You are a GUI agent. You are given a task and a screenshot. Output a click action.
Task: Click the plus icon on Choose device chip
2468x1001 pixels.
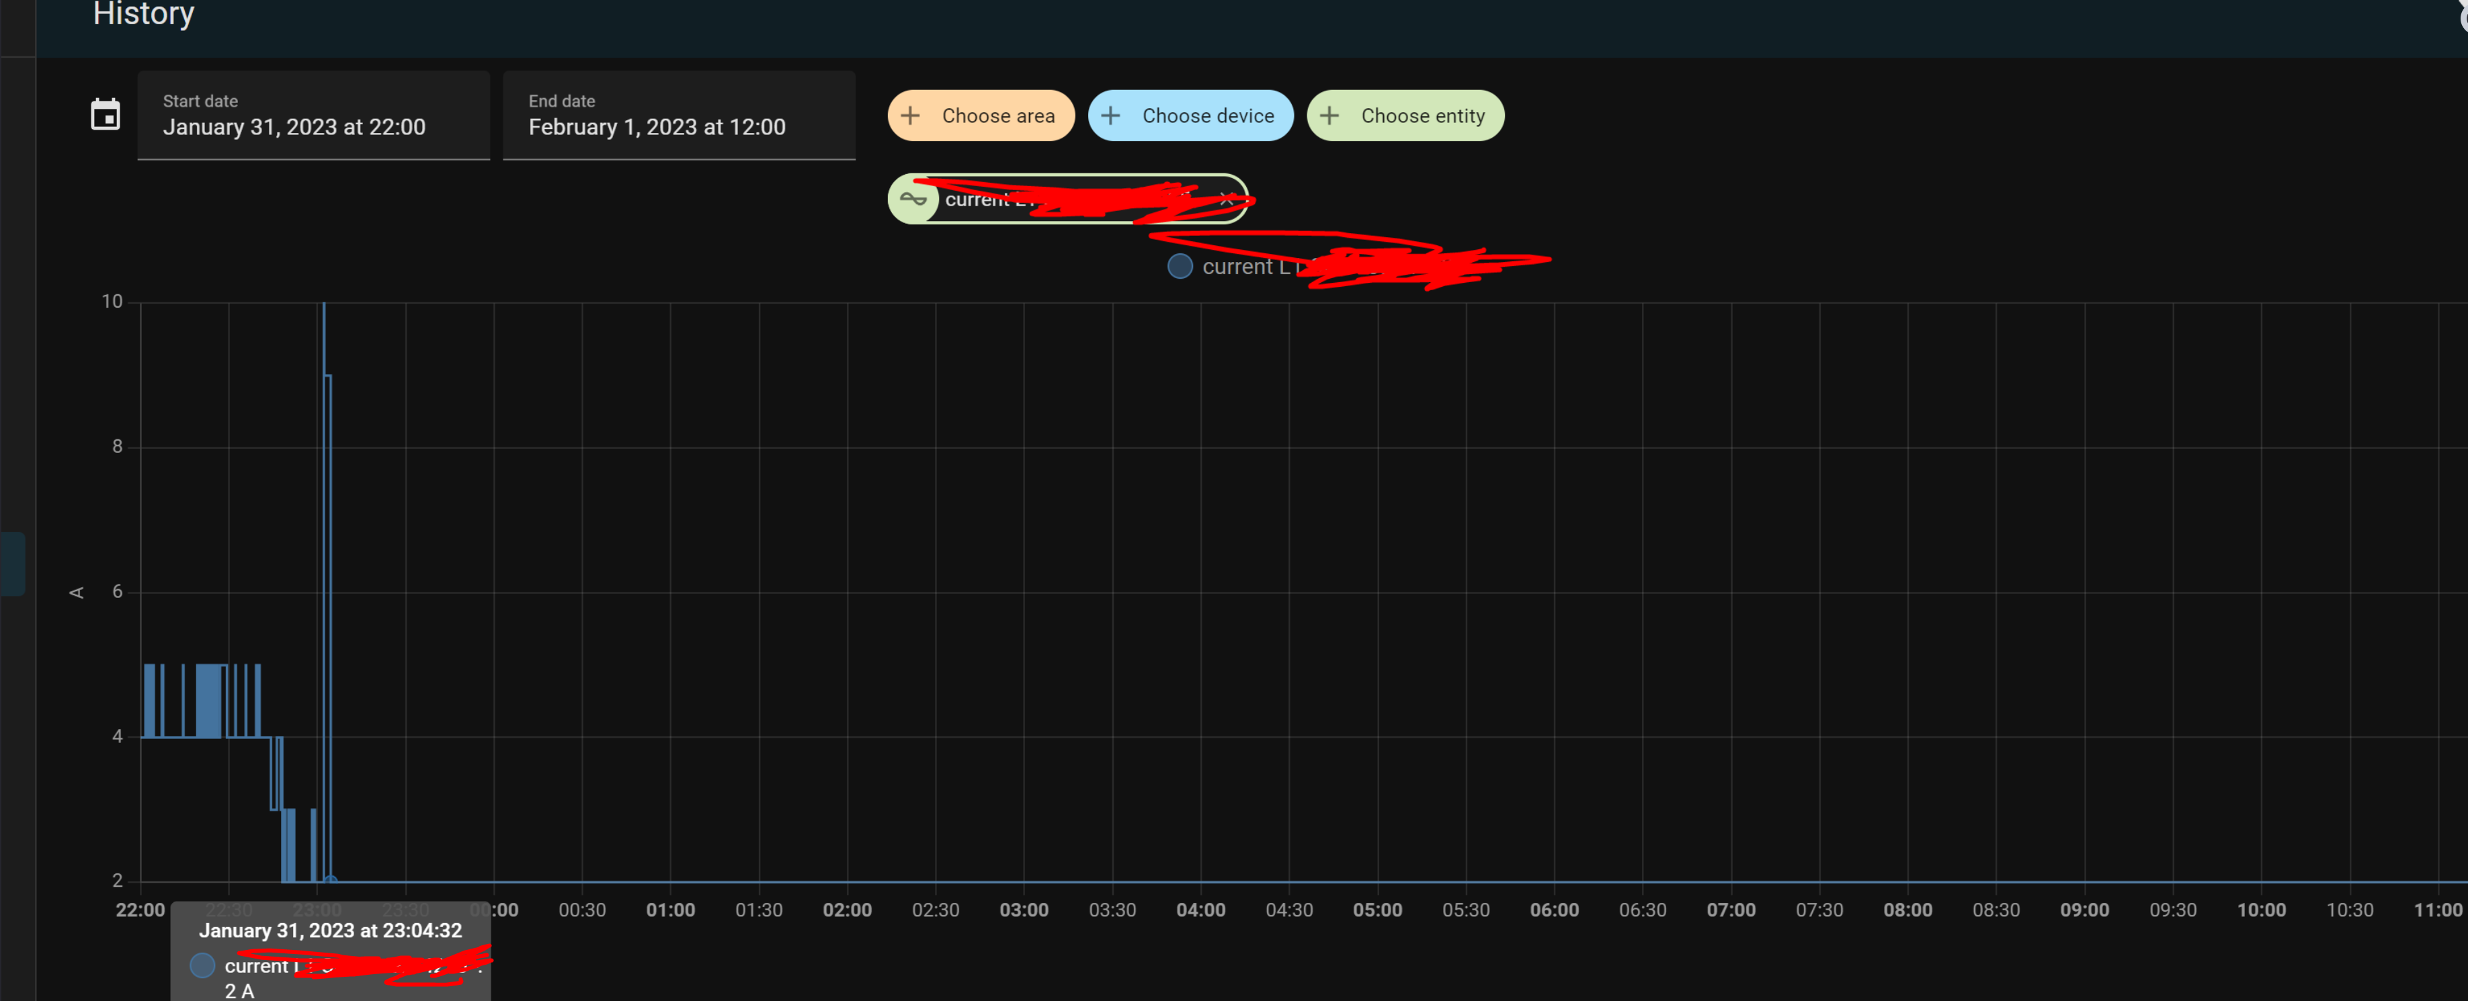[x=1110, y=115]
